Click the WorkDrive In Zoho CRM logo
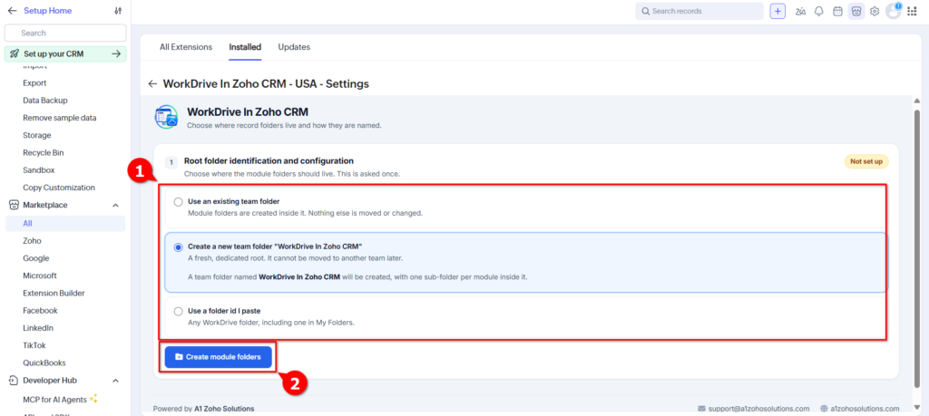Screen dimensions: 929x416 point(167,117)
